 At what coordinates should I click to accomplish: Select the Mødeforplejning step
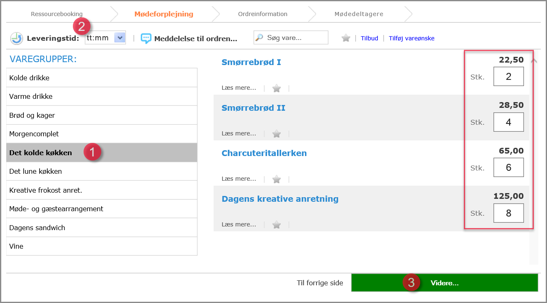tap(164, 14)
